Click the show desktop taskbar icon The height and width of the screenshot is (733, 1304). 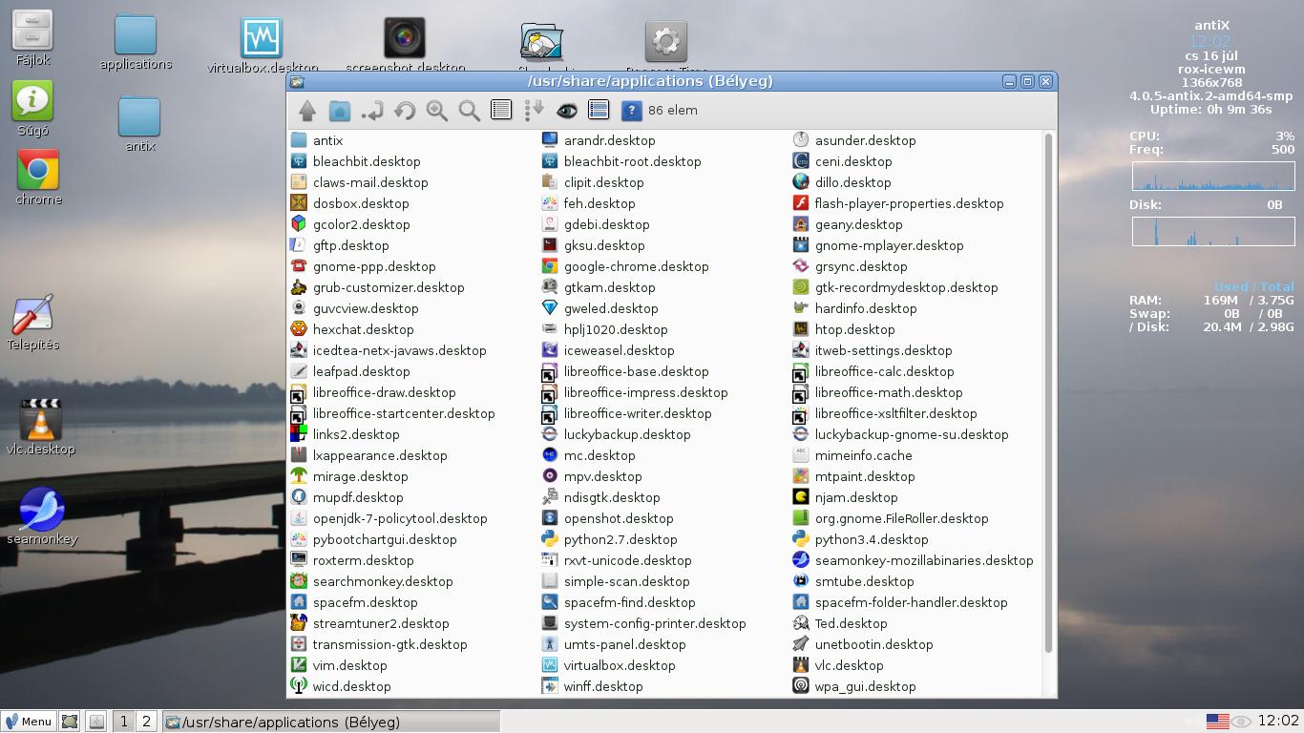click(x=70, y=722)
